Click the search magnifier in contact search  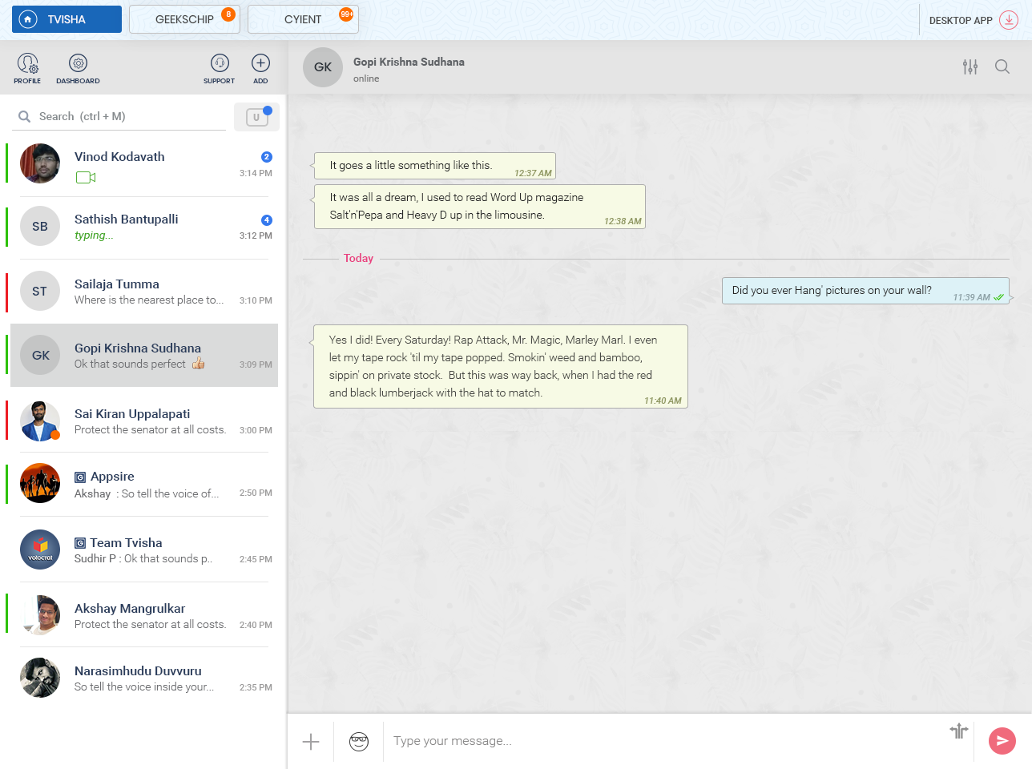click(25, 116)
